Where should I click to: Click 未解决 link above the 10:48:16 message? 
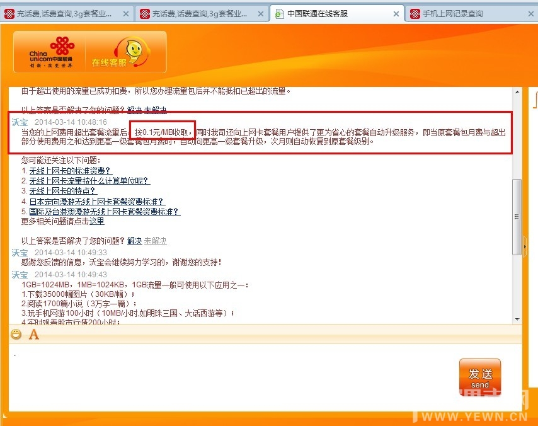point(156,110)
